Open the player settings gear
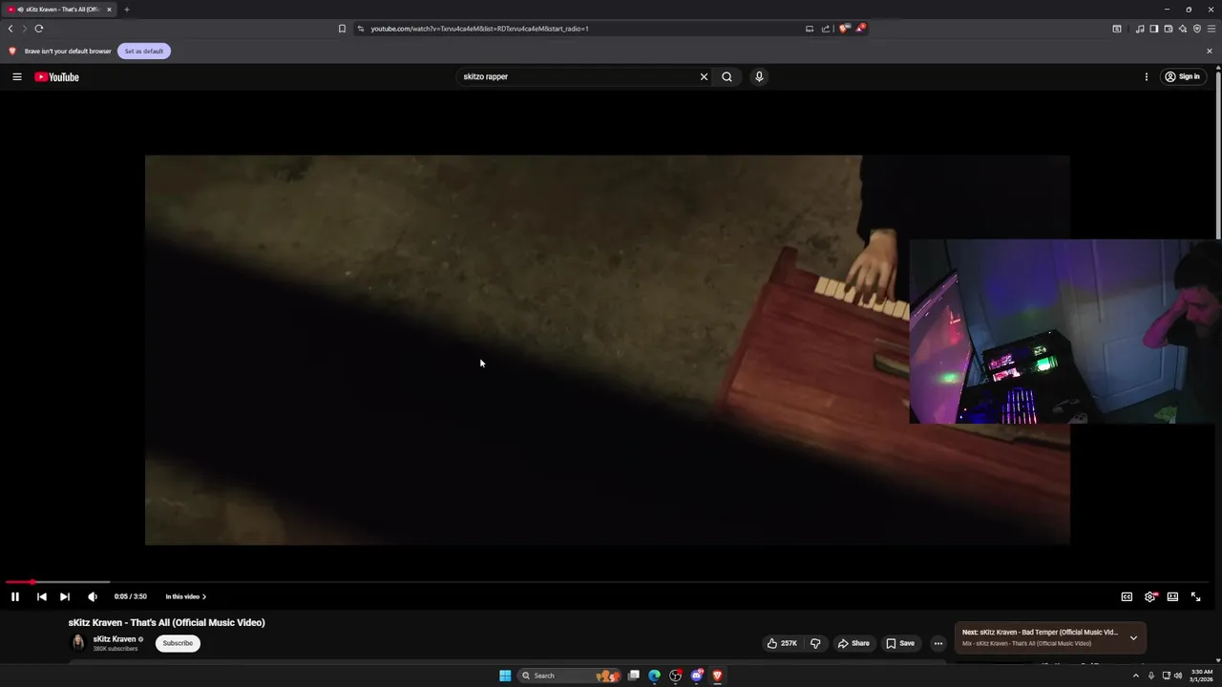Image resolution: width=1222 pixels, height=687 pixels. (1149, 596)
